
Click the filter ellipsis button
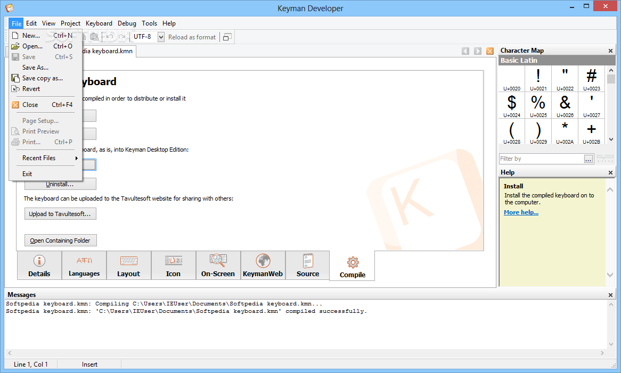(x=589, y=159)
